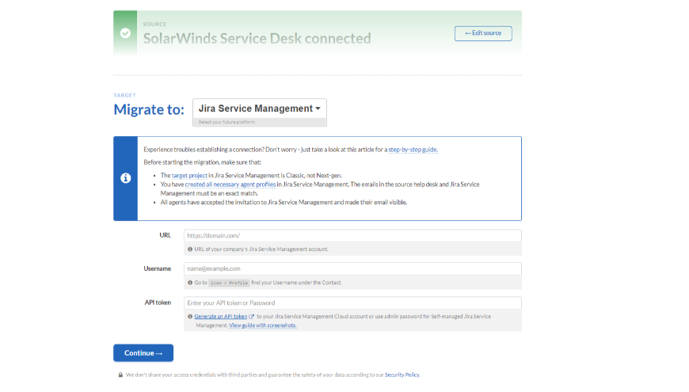Click the 'API token' field label
Screen dimensions: 689x392
coord(158,303)
